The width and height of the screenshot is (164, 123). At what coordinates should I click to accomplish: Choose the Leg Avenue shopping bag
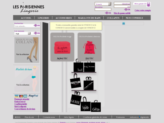coord(89,67)
